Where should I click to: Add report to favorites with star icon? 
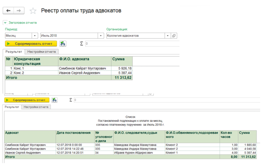33,11
